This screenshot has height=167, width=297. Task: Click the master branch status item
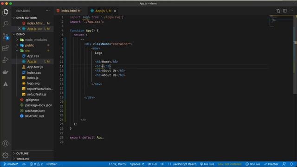(11, 164)
